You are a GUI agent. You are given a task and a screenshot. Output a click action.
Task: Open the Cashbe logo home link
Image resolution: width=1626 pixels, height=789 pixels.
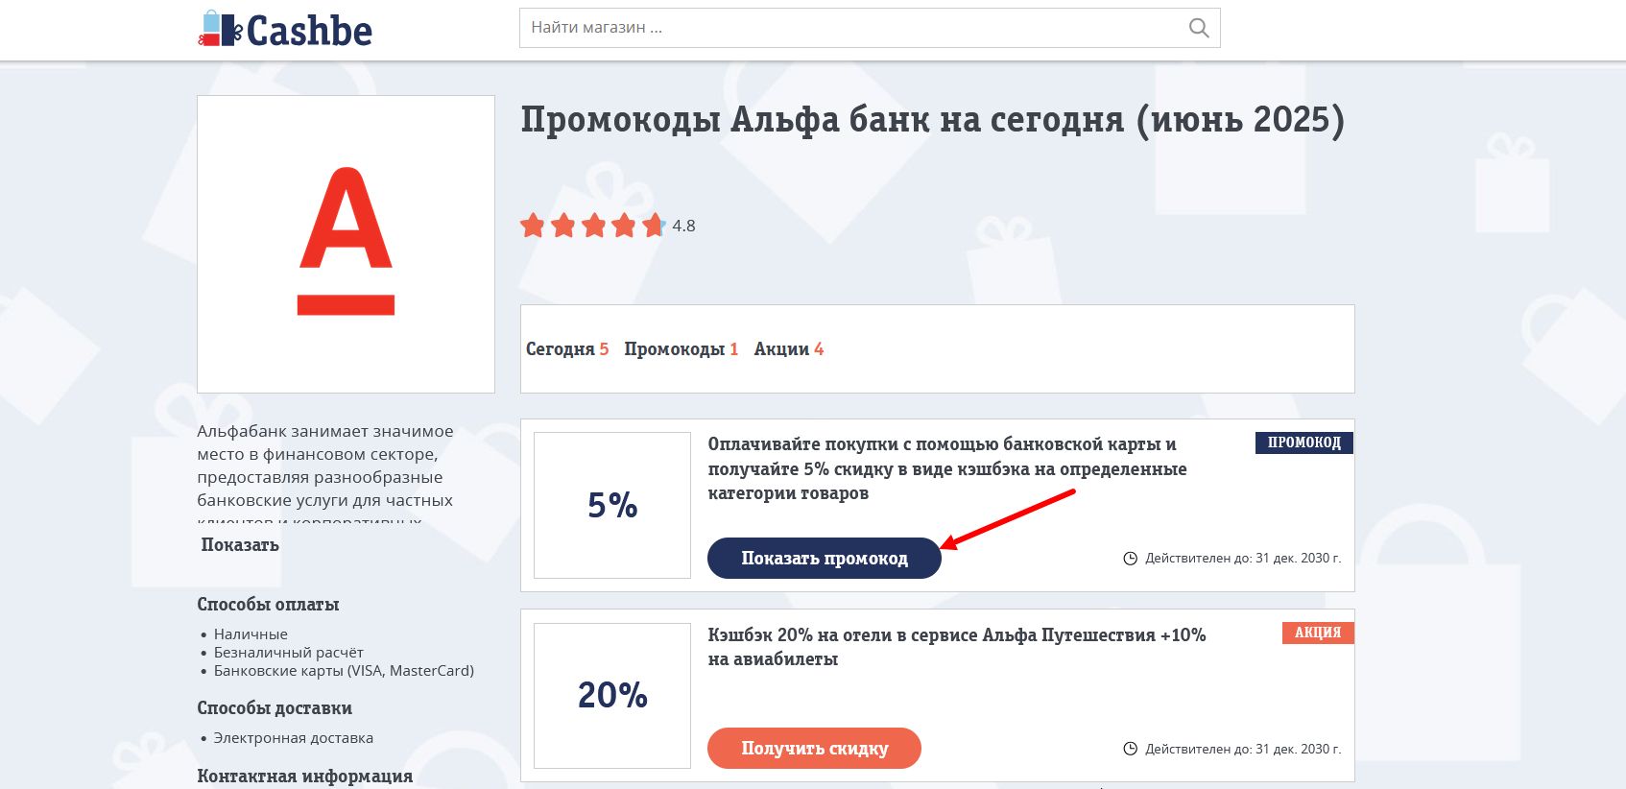point(285,30)
